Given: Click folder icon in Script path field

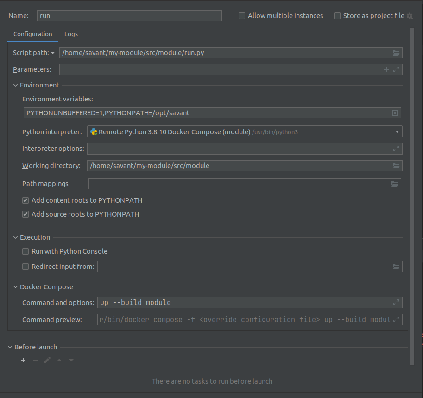Looking at the screenshot, I should [x=396, y=53].
